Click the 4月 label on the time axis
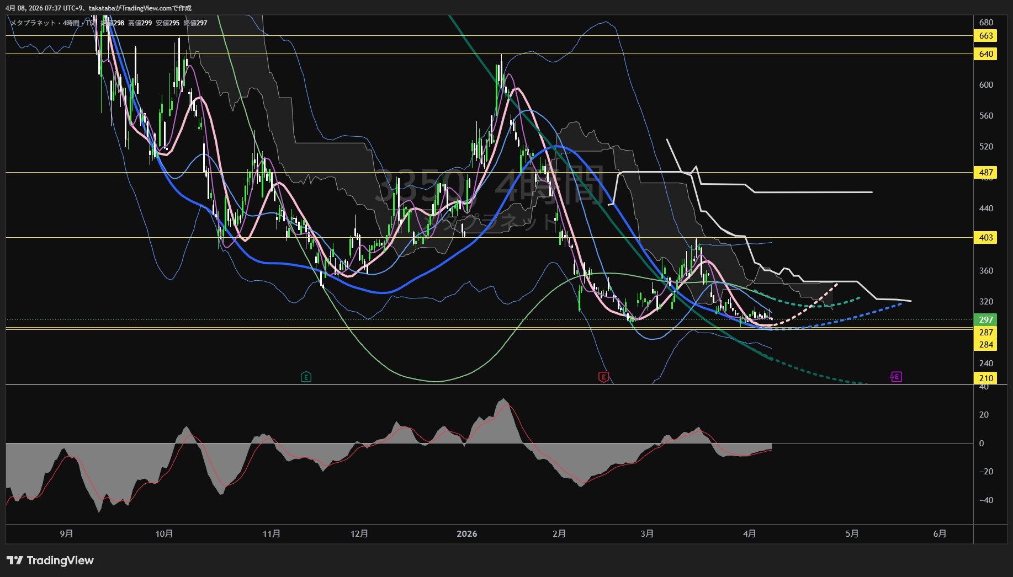 coord(749,534)
